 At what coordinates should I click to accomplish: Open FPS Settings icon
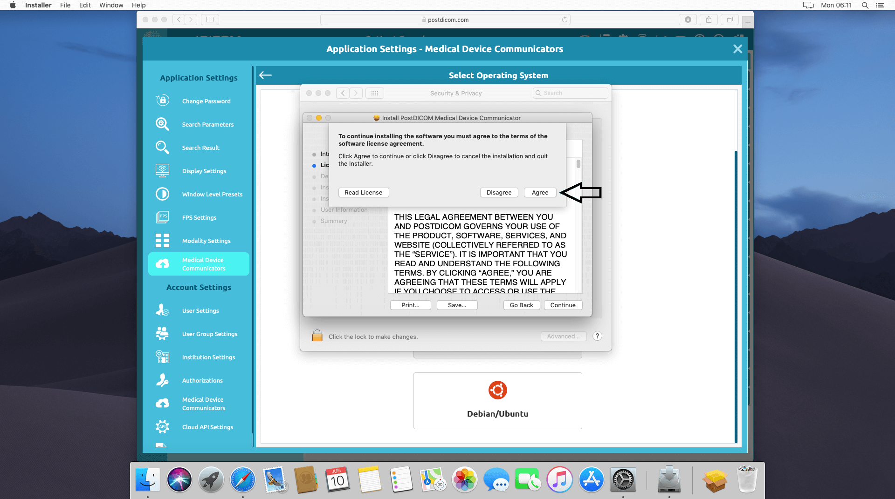162,217
